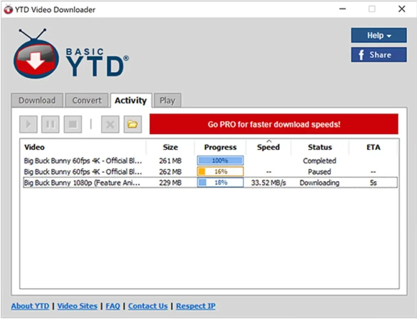Open the downloads folder icon
This screenshot has height=319, width=417.
[x=132, y=124]
